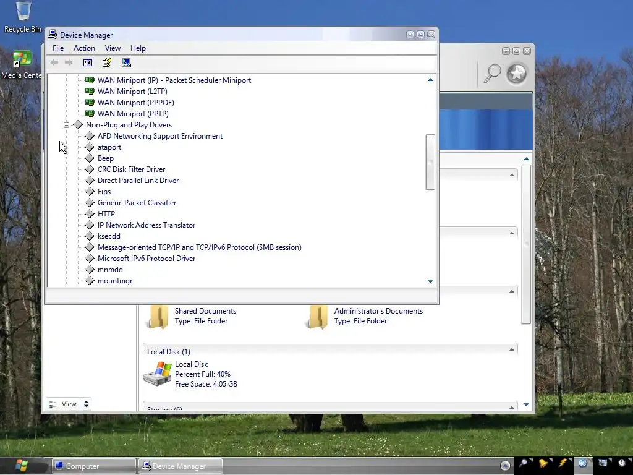Click the View button in Computer window
The width and height of the screenshot is (633, 475).
[x=63, y=404]
